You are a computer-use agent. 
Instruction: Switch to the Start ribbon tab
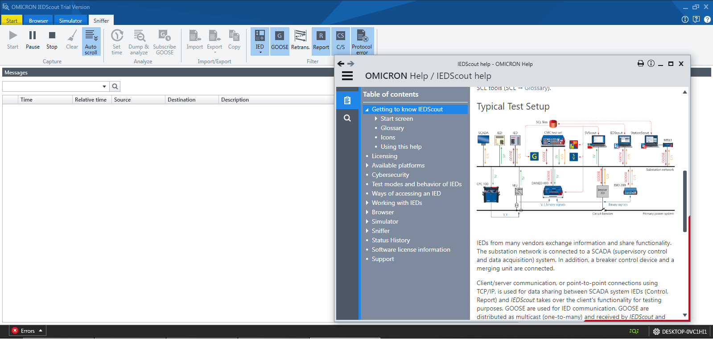12,20
